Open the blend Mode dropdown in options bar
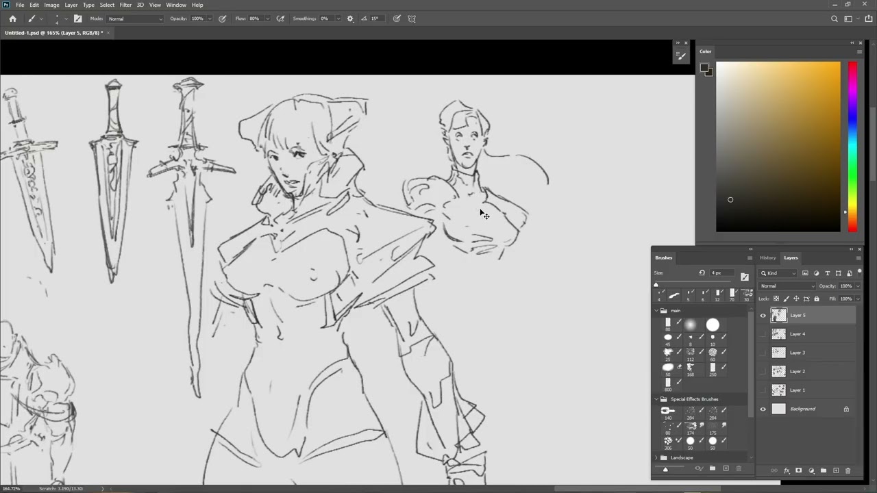The image size is (877, 493). pyautogui.click(x=136, y=18)
